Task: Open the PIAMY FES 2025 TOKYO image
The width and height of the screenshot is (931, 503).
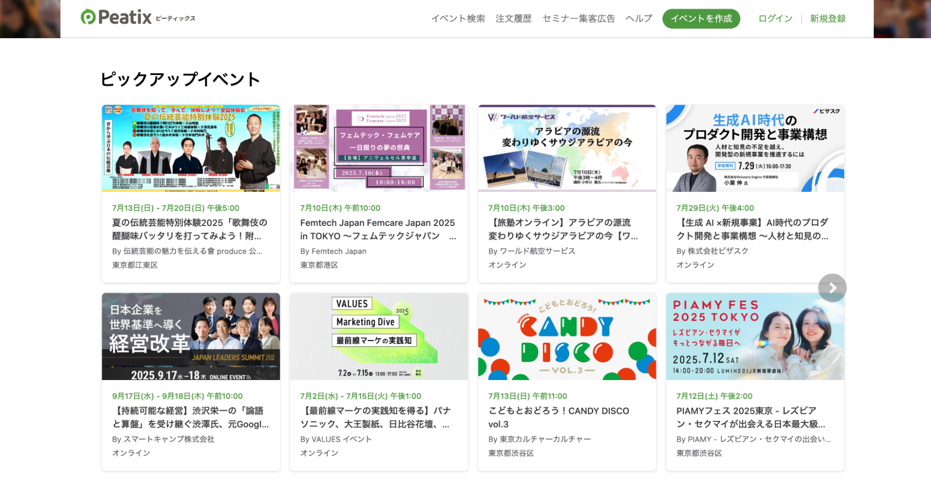Action: click(755, 336)
